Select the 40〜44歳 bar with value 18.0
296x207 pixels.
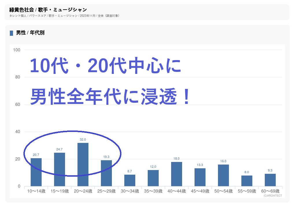pos(177,174)
